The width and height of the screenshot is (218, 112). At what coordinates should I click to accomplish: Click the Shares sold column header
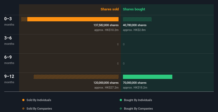(110, 9)
